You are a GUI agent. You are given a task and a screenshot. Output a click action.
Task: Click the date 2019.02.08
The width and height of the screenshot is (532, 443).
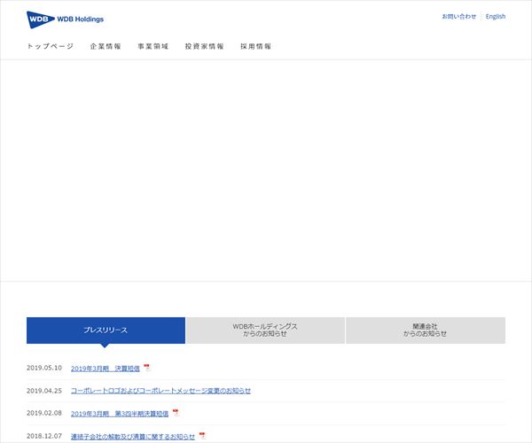coord(44,413)
